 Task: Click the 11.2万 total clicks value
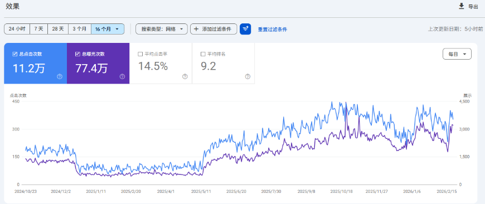pos(28,68)
